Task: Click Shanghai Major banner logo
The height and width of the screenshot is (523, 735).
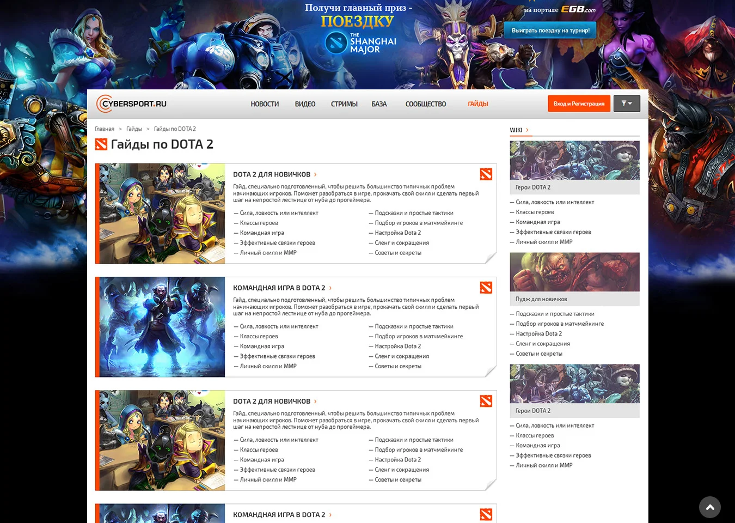Action: point(360,43)
